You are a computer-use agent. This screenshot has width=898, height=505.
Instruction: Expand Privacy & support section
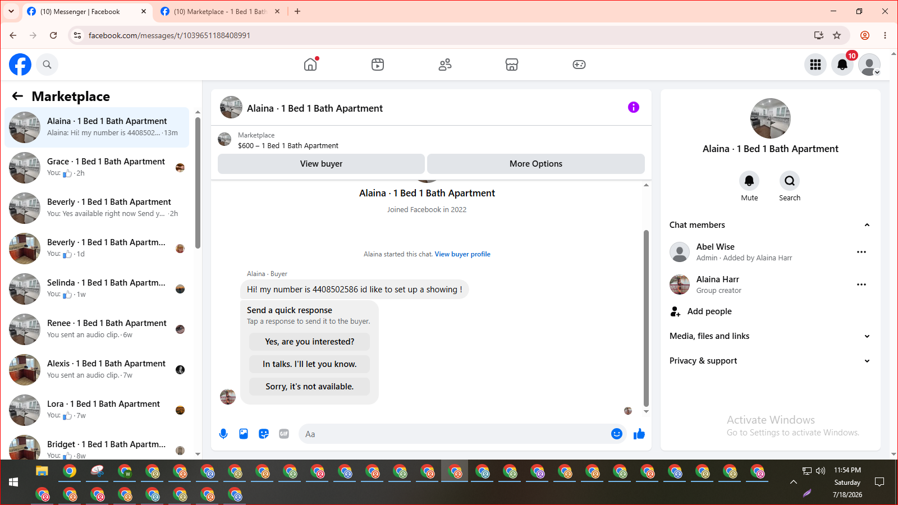tap(770, 361)
